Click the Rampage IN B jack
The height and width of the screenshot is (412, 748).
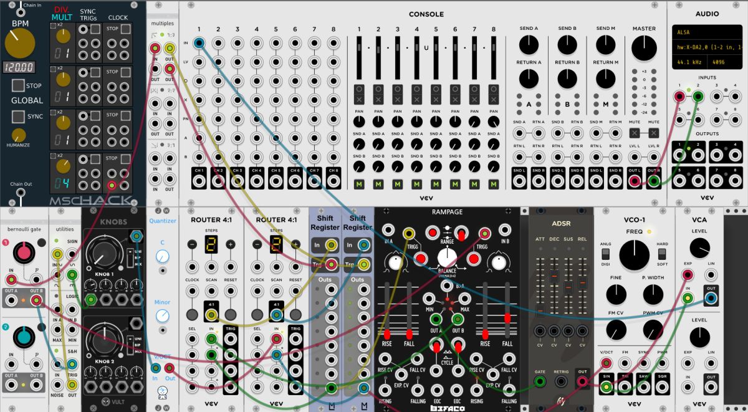505,230
